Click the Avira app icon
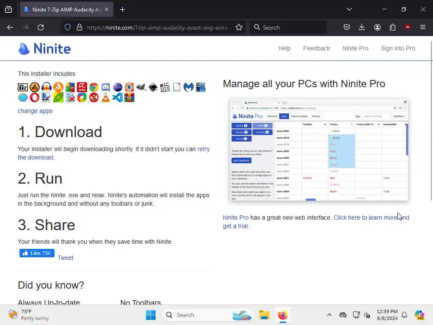 point(82,87)
